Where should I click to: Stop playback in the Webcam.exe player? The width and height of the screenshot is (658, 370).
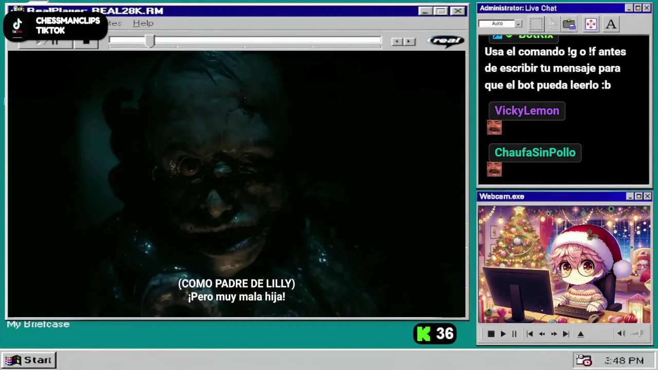click(x=491, y=334)
